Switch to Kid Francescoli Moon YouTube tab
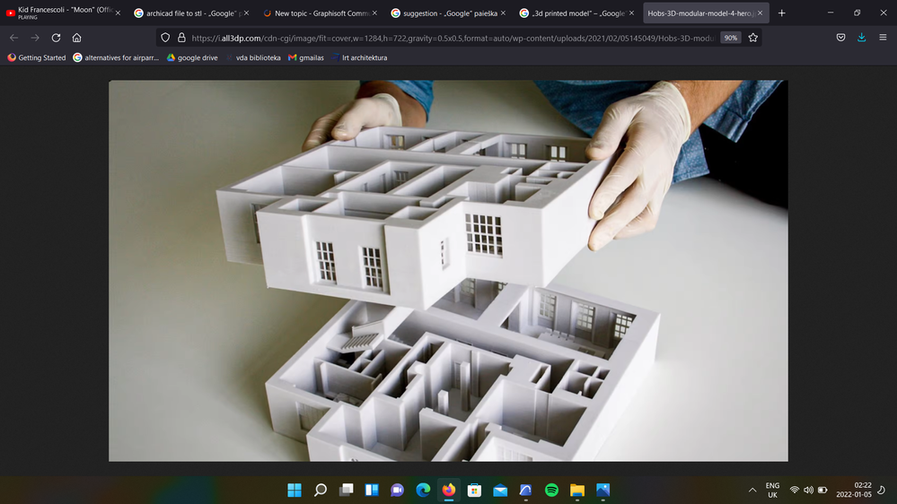The width and height of the screenshot is (897, 504). pos(62,13)
